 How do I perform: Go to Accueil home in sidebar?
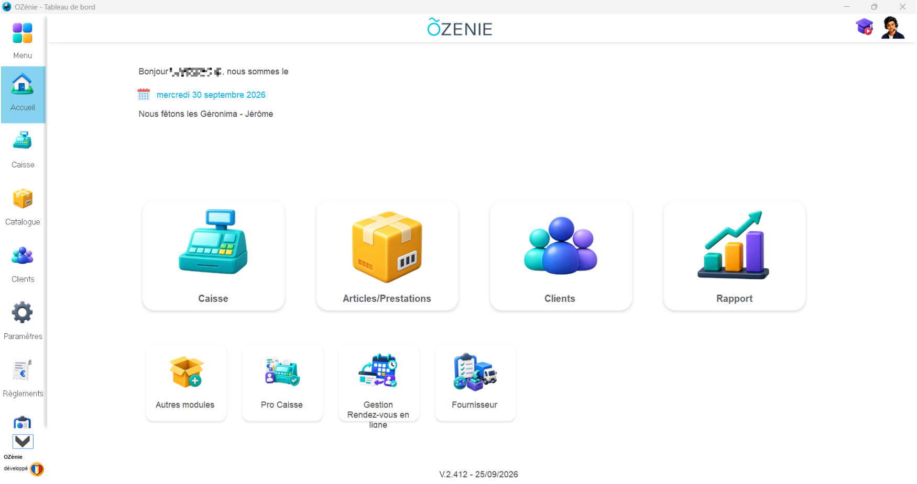tap(23, 95)
